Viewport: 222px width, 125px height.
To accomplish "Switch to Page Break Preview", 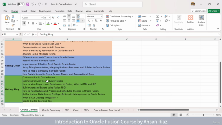I will tap(188, 115).
